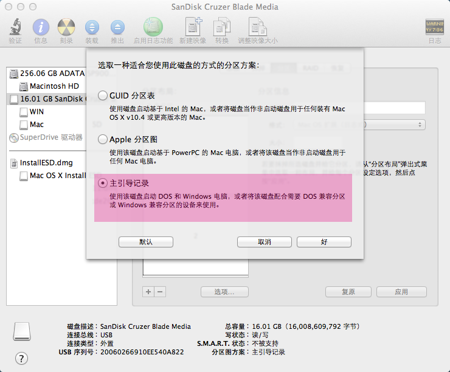
Task: Click the 写状态 value 读/写
Action: point(260,335)
